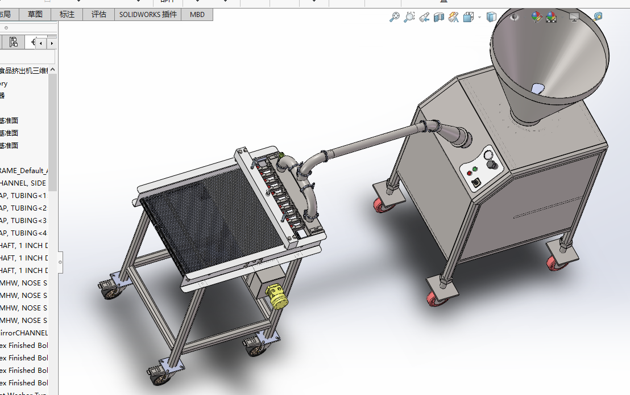Open the Apply Scene icon
630x395 pixels.
(551, 18)
